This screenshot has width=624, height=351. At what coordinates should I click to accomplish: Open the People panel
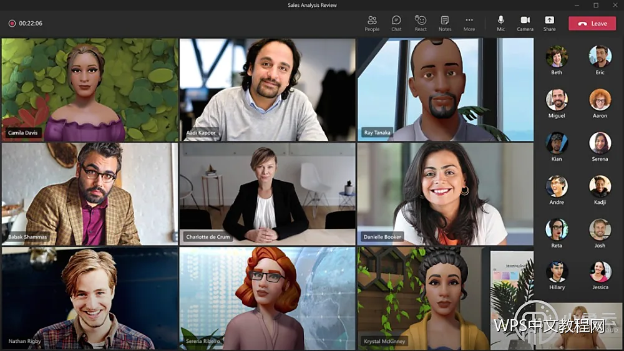[372, 24]
